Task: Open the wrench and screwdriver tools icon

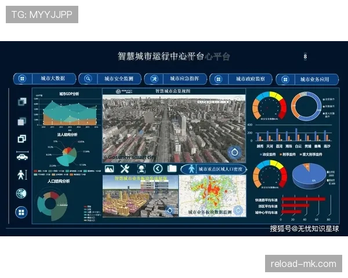Action: pyautogui.click(x=125, y=169)
